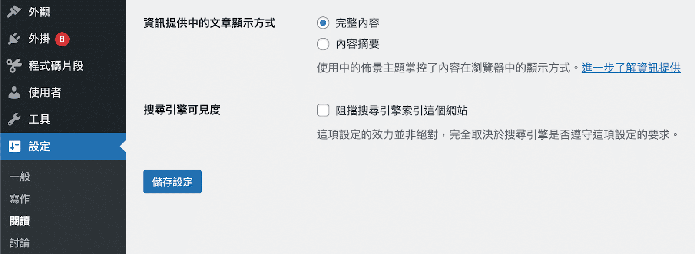Open the 使用者 menu label in sidebar
The height and width of the screenshot is (254, 695).
click(45, 92)
